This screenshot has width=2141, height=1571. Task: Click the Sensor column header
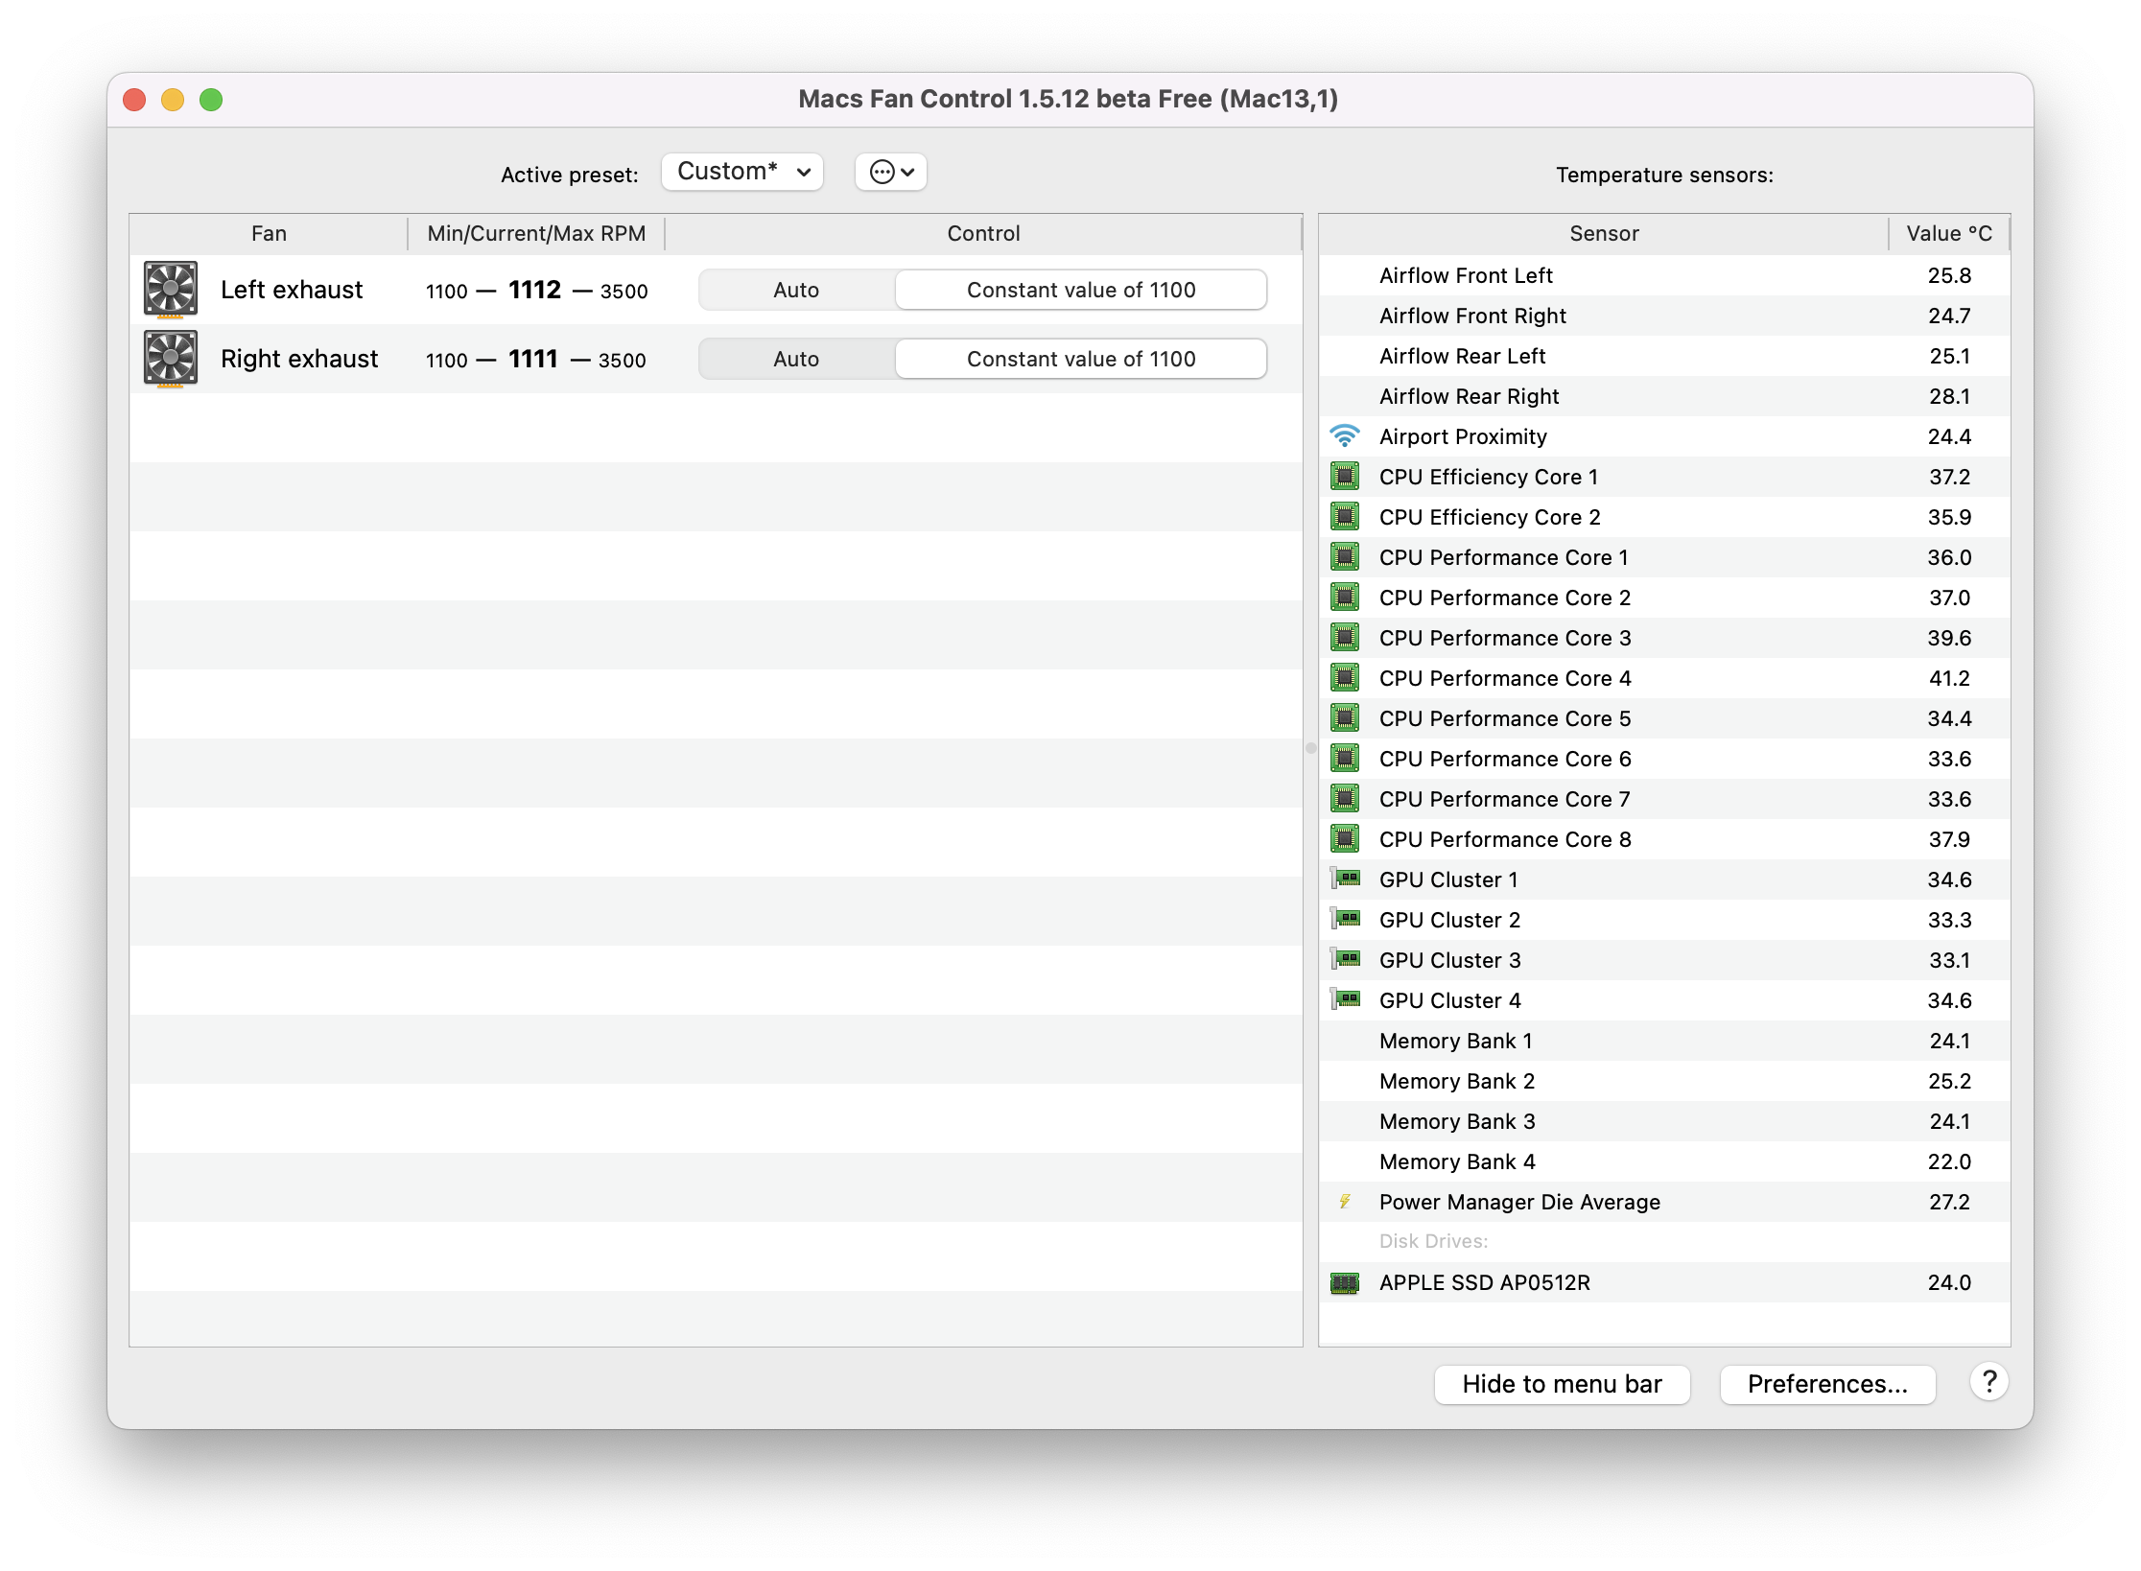[1603, 233]
